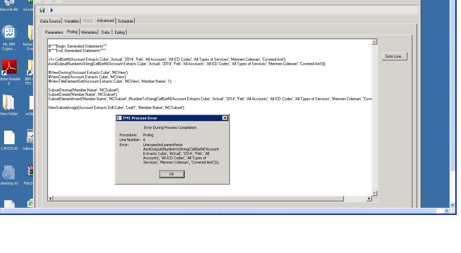The image size is (461, 253).
Task: Select the Recycle Bin icon
Action: (x=9, y=3)
